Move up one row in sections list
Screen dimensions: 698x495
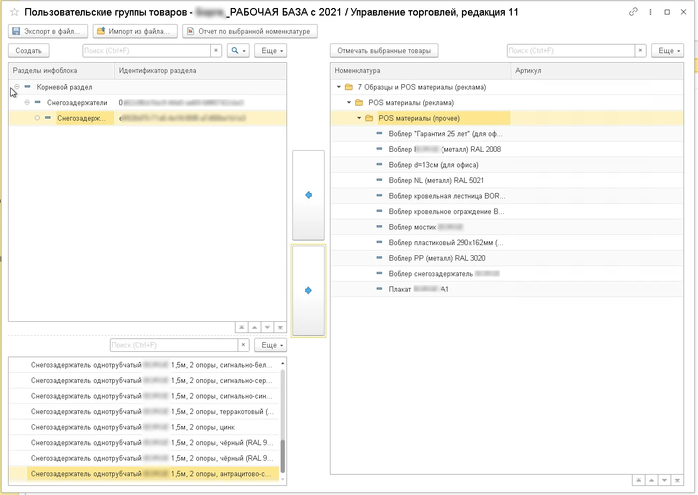coord(255,327)
